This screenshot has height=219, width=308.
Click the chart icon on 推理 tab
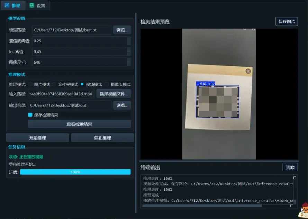[x=7, y=5]
